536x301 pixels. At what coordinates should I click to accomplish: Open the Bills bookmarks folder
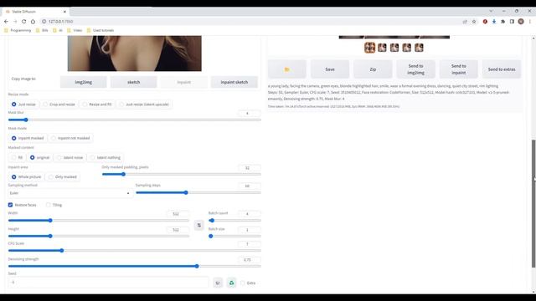pos(42,30)
